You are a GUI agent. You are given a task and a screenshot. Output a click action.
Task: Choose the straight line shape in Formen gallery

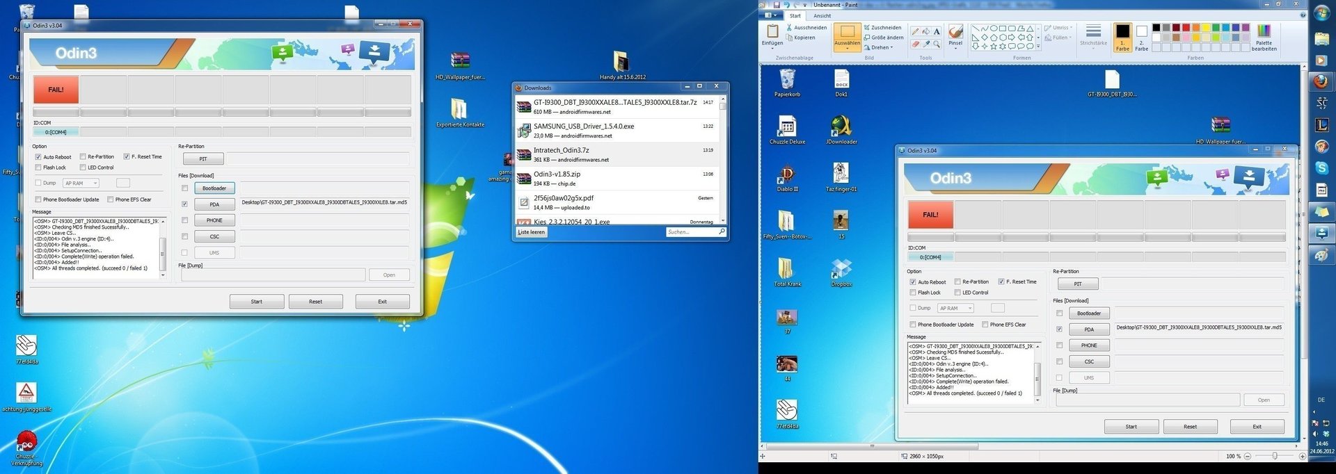tap(976, 28)
